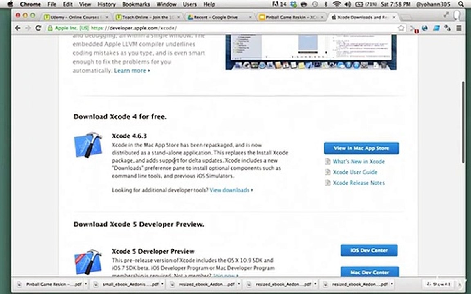Open a new tab
Screen dimensions: 471x294
coord(406,18)
